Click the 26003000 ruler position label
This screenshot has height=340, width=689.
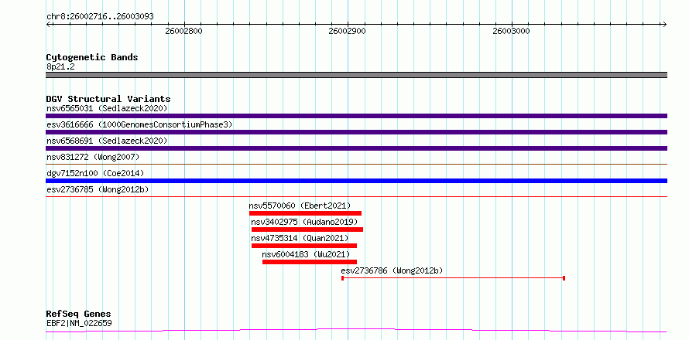511,31
